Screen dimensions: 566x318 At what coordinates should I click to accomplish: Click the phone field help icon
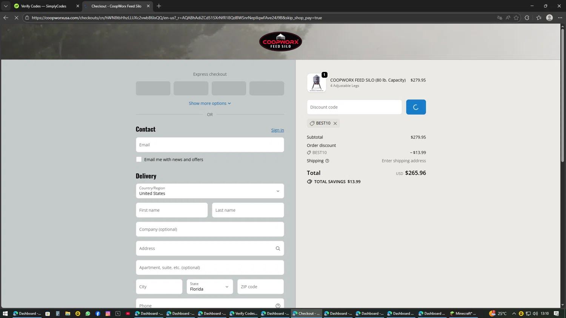[x=278, y=306]
